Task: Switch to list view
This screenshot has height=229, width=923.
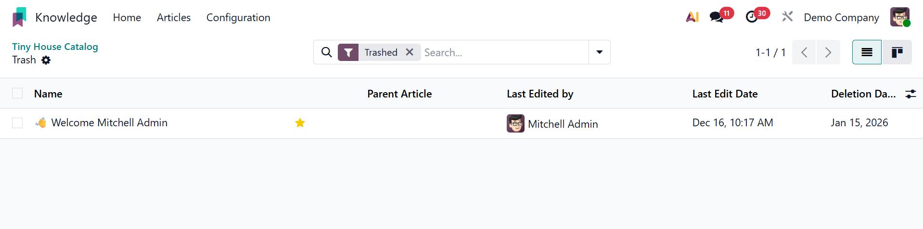Action: coord(867,52)
